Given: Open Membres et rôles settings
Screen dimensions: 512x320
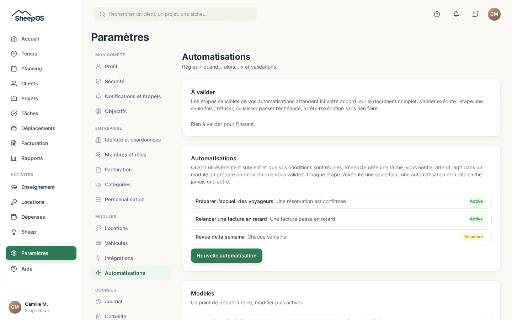Looking at the screenshot, I should [131, 155].
